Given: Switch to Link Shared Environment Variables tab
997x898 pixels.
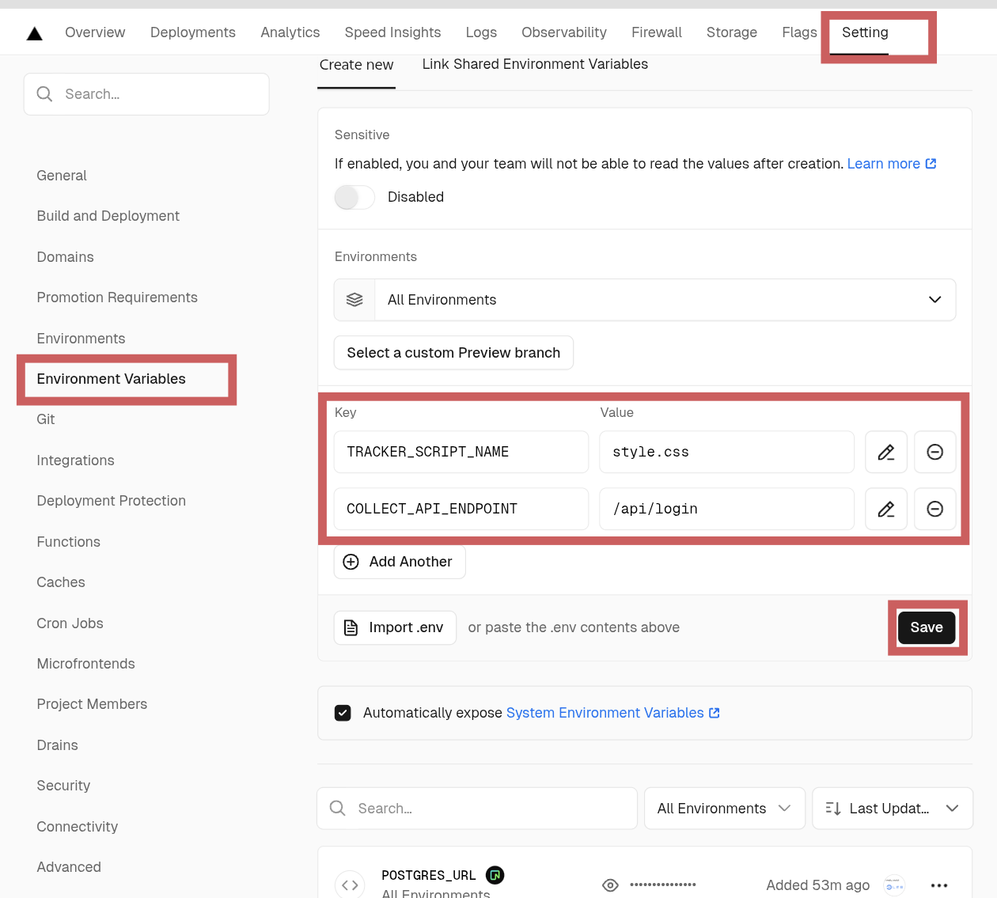Looking at the screenshot, I should (x=535, y=65).
